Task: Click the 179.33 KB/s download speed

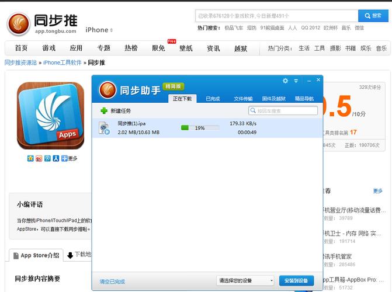Action: click(243, 123)
